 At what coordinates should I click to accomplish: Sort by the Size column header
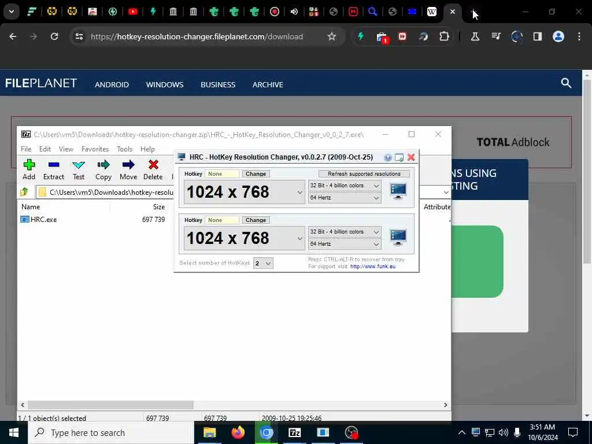pyautogui.click(x=158, y=207)
